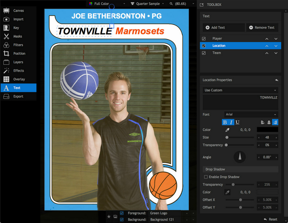Click the image icon beside the star
288x223 pixels.
115,217
